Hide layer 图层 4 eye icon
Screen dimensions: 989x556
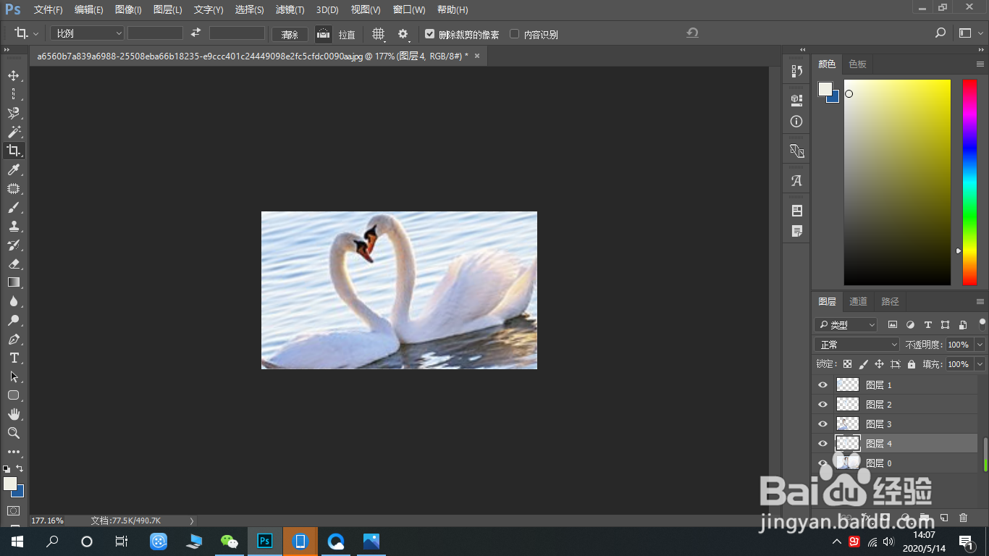click(822, 444)
